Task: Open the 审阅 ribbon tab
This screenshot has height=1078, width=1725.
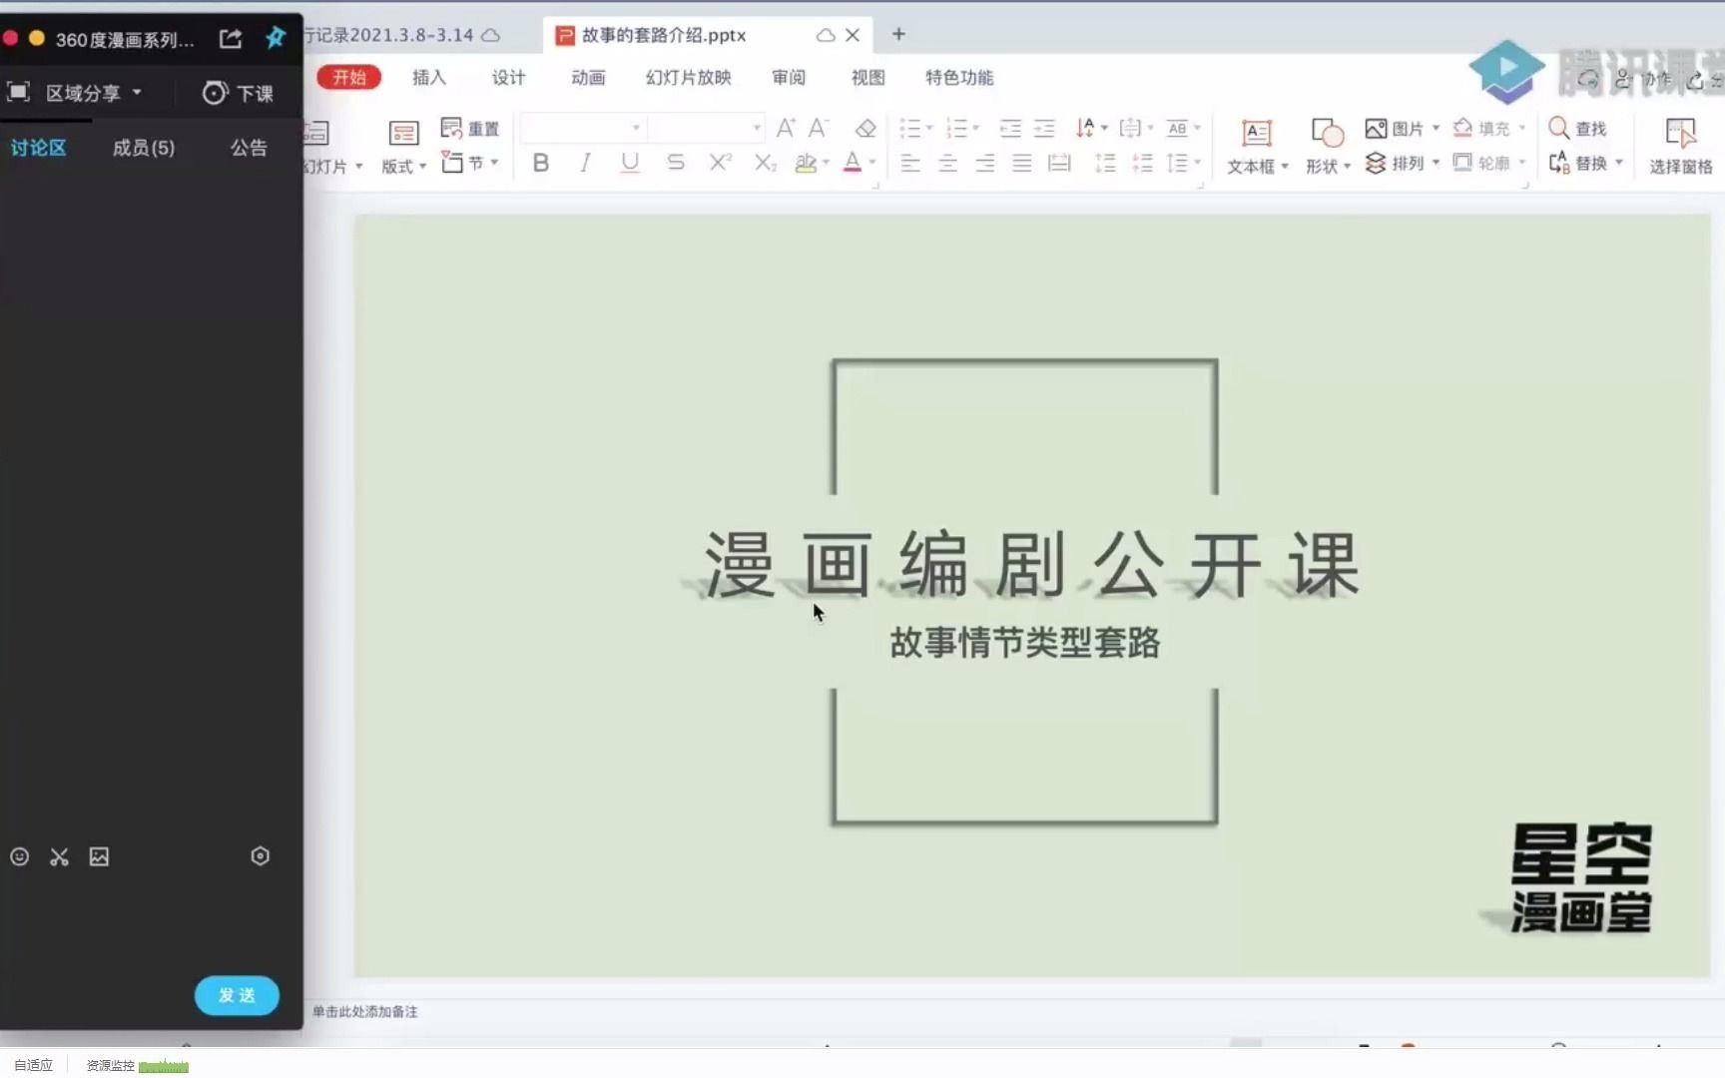Action: (789, 77)
